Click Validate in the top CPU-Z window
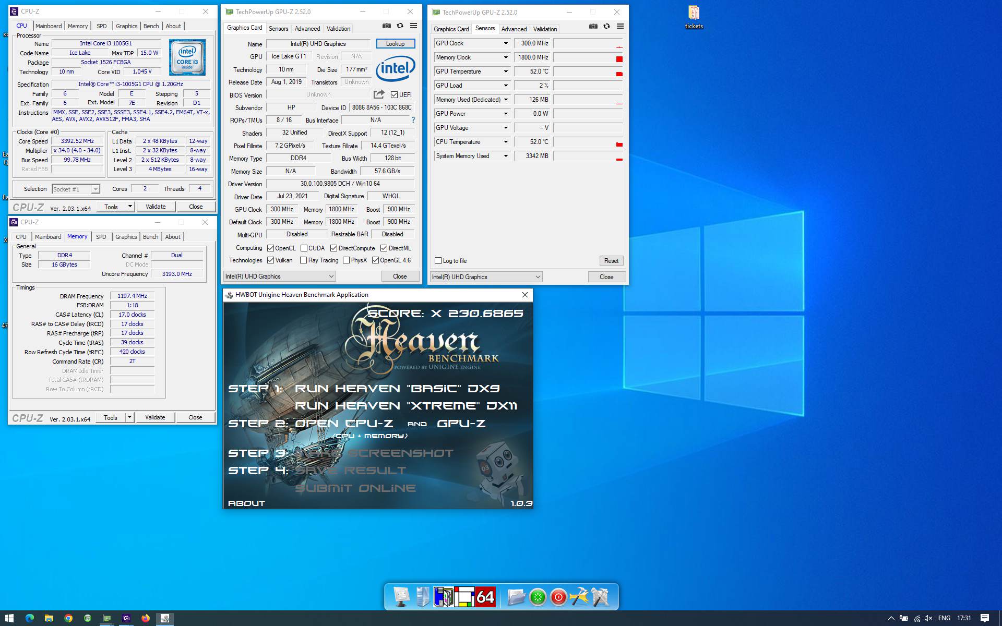This screenshot has width=1002, height=626. point(156,207)
